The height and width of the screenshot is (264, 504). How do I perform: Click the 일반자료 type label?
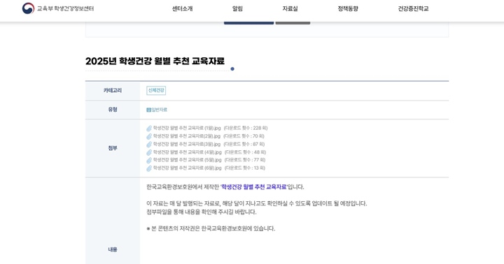coord(160,110)
